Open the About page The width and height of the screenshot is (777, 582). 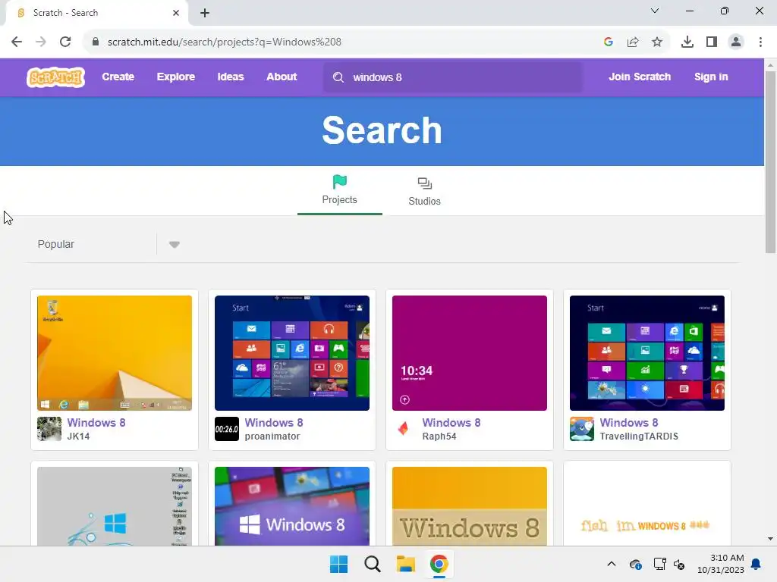282,77
